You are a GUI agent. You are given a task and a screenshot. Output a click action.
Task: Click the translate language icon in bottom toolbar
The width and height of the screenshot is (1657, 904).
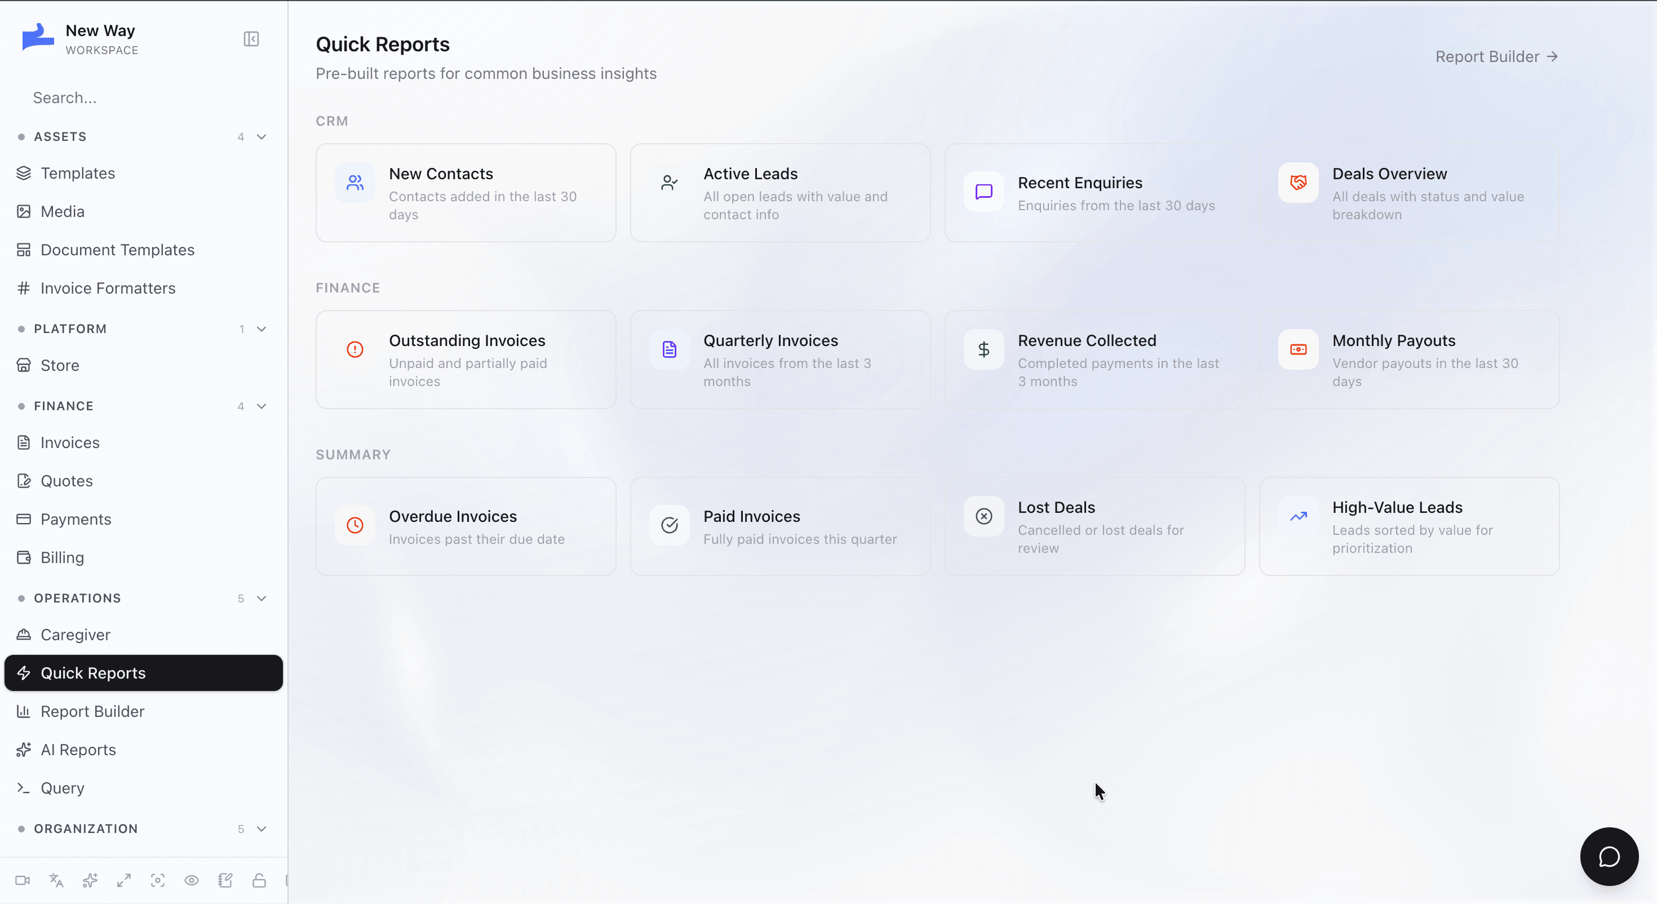(56, 881)
